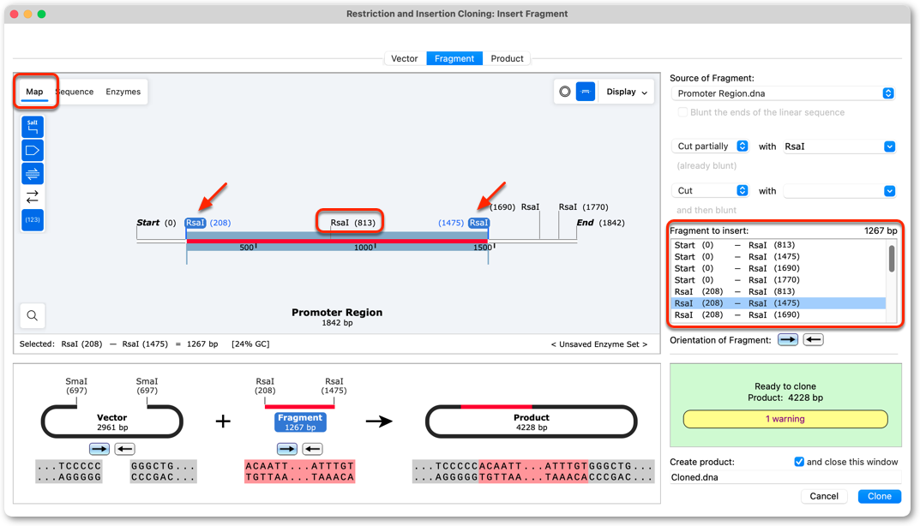Open the second 'Cut' mode dropdown
Viewport: 920px width, 526px height.
point(710,190)
